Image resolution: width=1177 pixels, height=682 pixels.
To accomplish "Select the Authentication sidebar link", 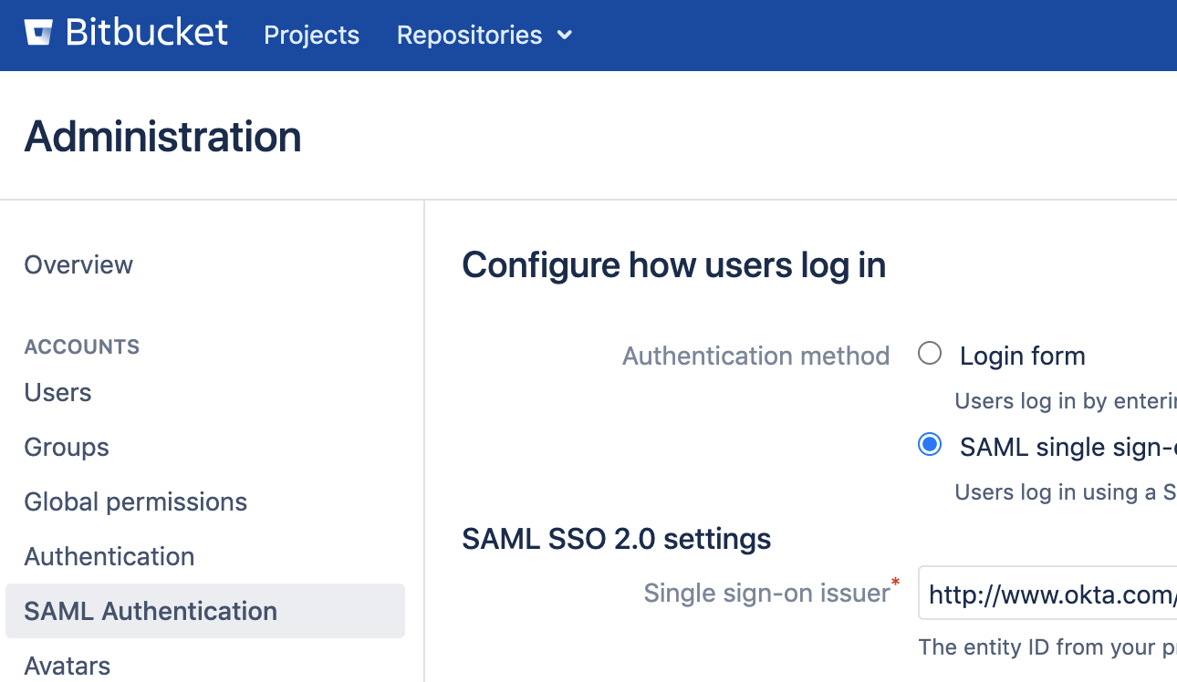I will click(x=109, y=556).
